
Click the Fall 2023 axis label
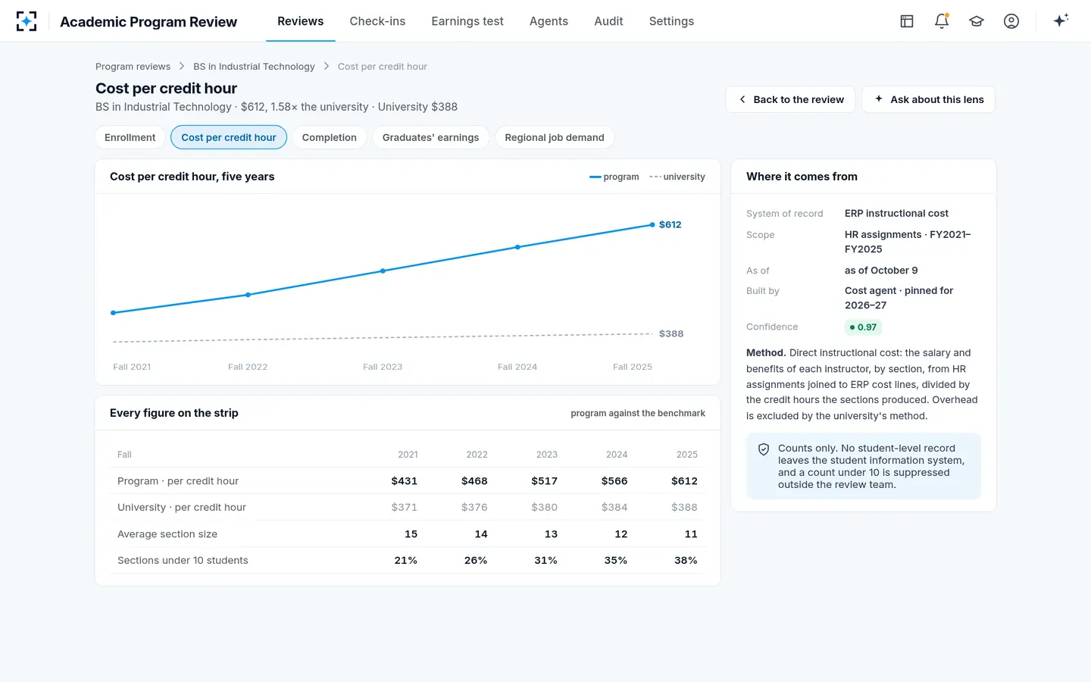[383, 367]
